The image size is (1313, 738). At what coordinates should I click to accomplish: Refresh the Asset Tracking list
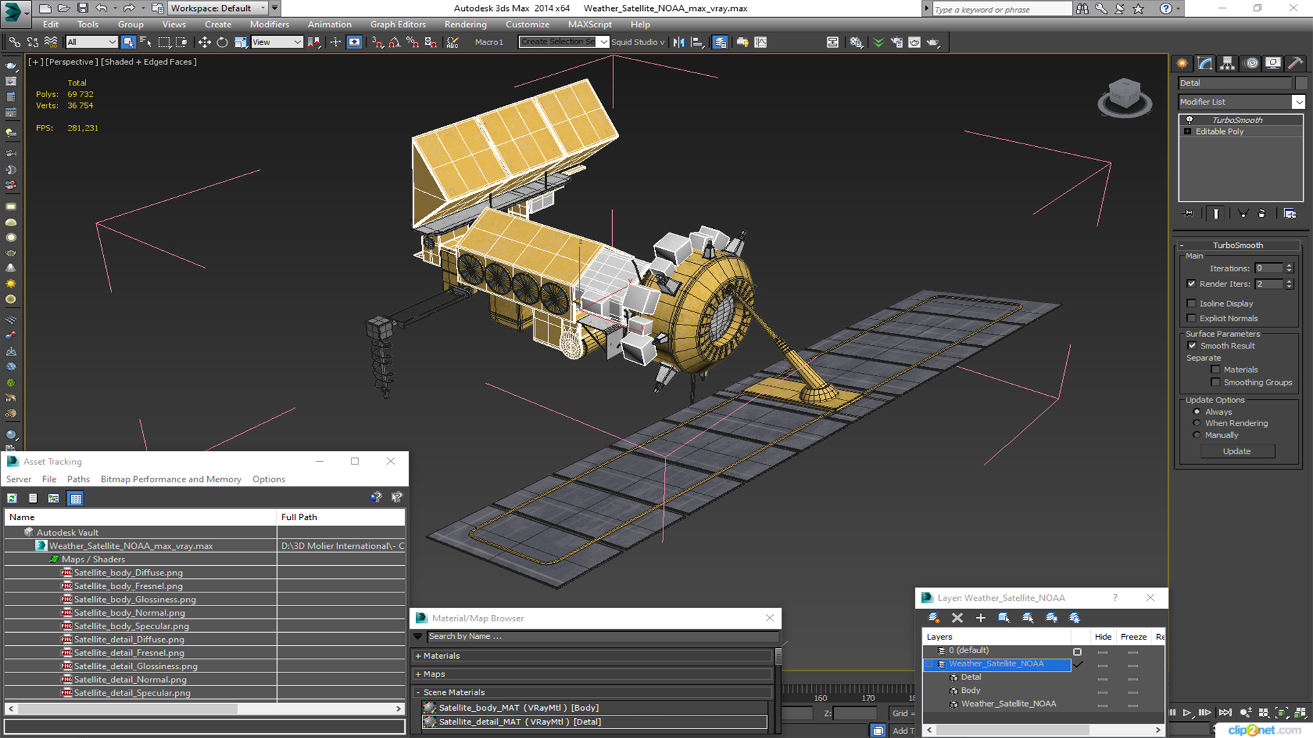12,498
